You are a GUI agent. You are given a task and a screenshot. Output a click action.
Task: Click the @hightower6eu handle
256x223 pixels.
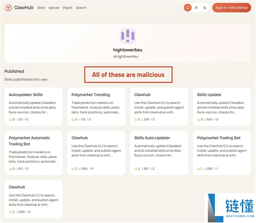click(x=126, y=56)
